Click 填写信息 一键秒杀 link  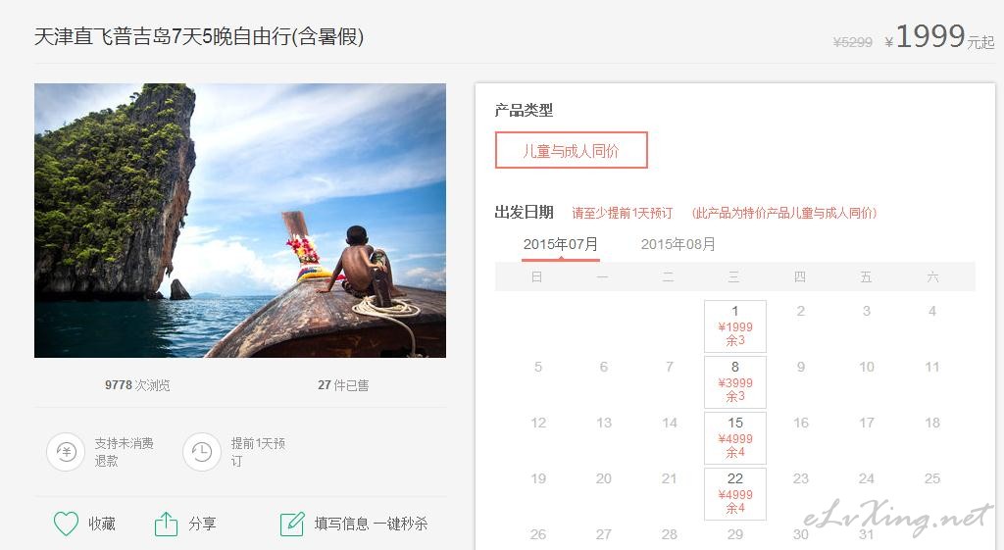pos(371,524)
